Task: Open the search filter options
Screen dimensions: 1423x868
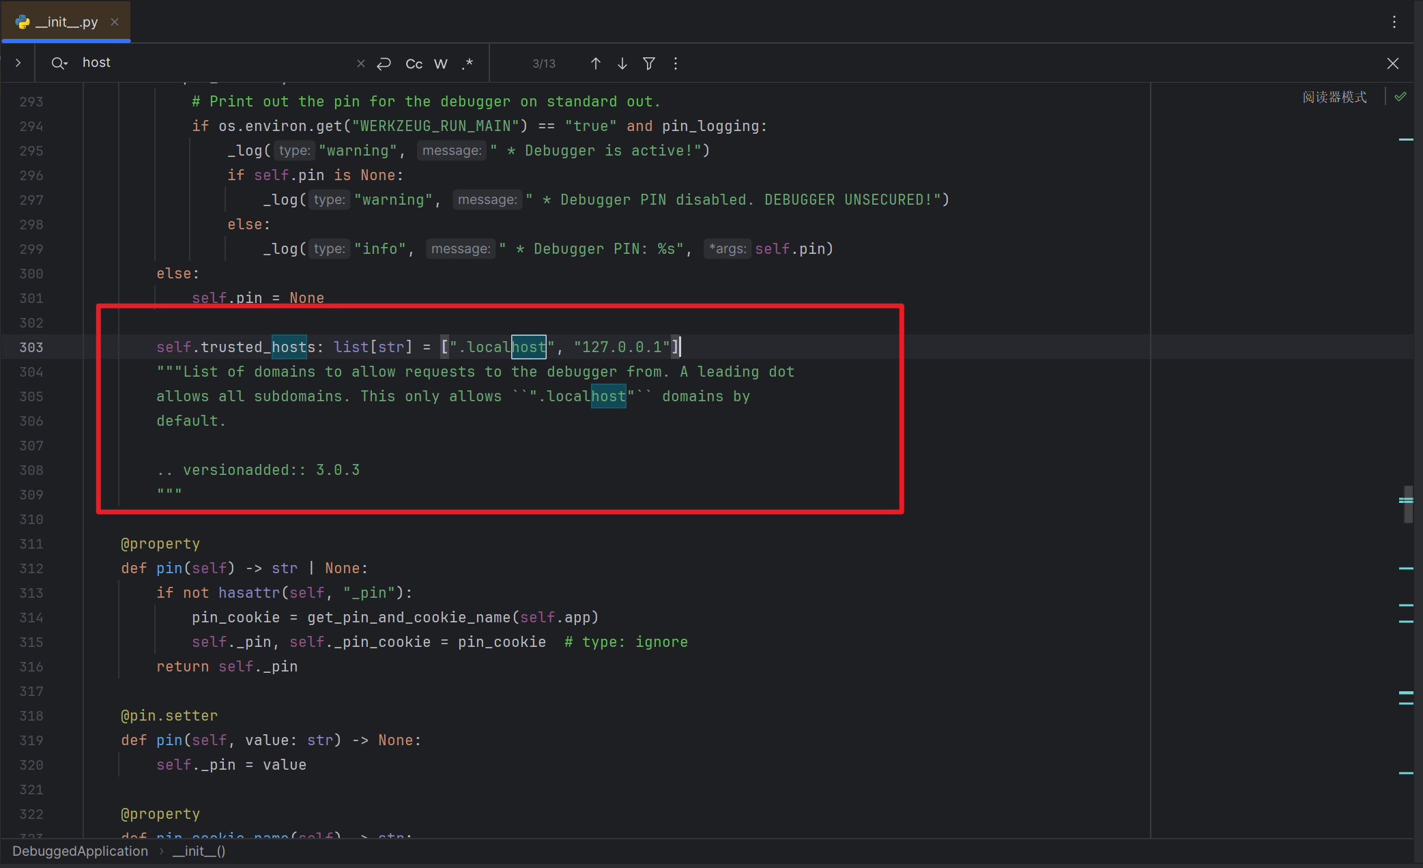Action: (x=649, y=63)
